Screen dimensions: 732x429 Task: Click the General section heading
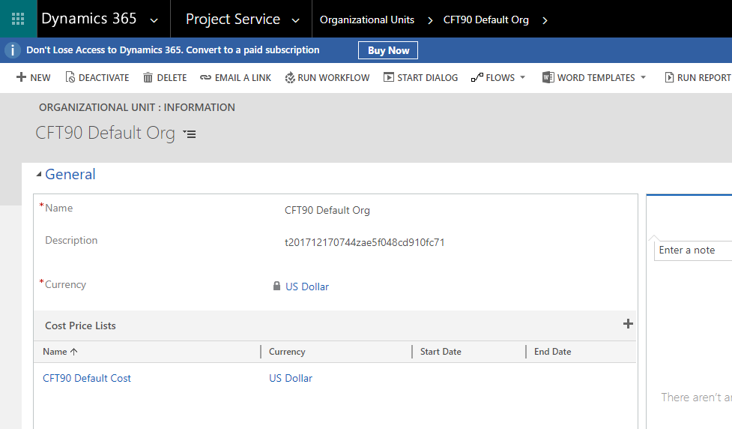click(x=70, y=174)
